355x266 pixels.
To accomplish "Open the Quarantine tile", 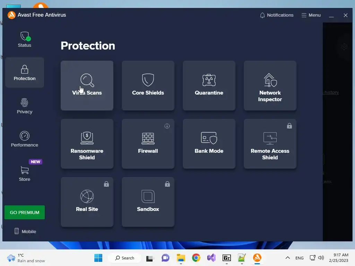I will pos(209,86).
